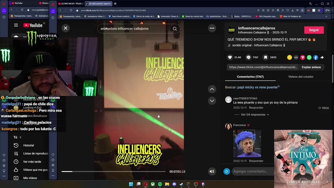Search tabs with magnifier in Opera title bar
This screenshot has width=334, height=188.
click(310, 4)
